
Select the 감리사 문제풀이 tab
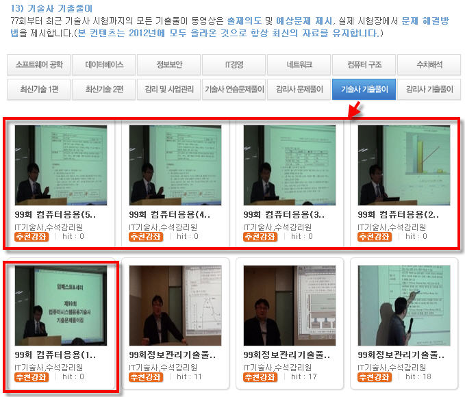(299, 89)
